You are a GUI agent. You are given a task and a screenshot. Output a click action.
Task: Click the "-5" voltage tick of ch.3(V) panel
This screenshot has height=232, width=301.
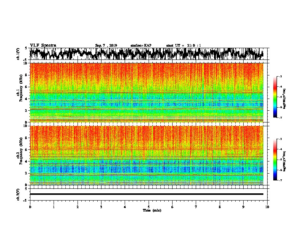pyautogui.click(x=25, y=201)
